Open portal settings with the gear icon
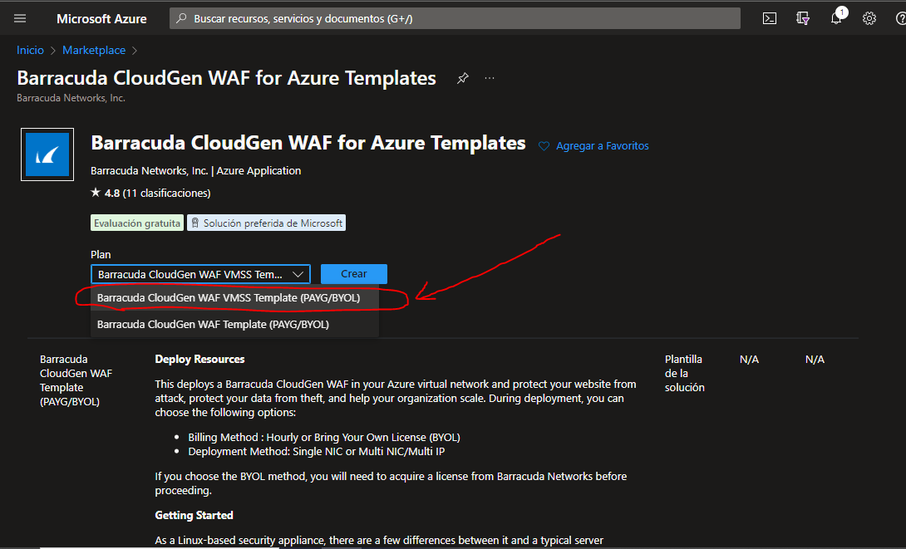Viewport: 906px width, 549px height. click(x=869, y=17)
